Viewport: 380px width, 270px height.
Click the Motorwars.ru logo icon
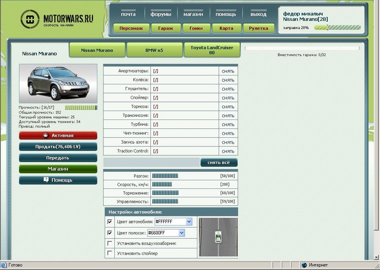click(x=30, y=19)
